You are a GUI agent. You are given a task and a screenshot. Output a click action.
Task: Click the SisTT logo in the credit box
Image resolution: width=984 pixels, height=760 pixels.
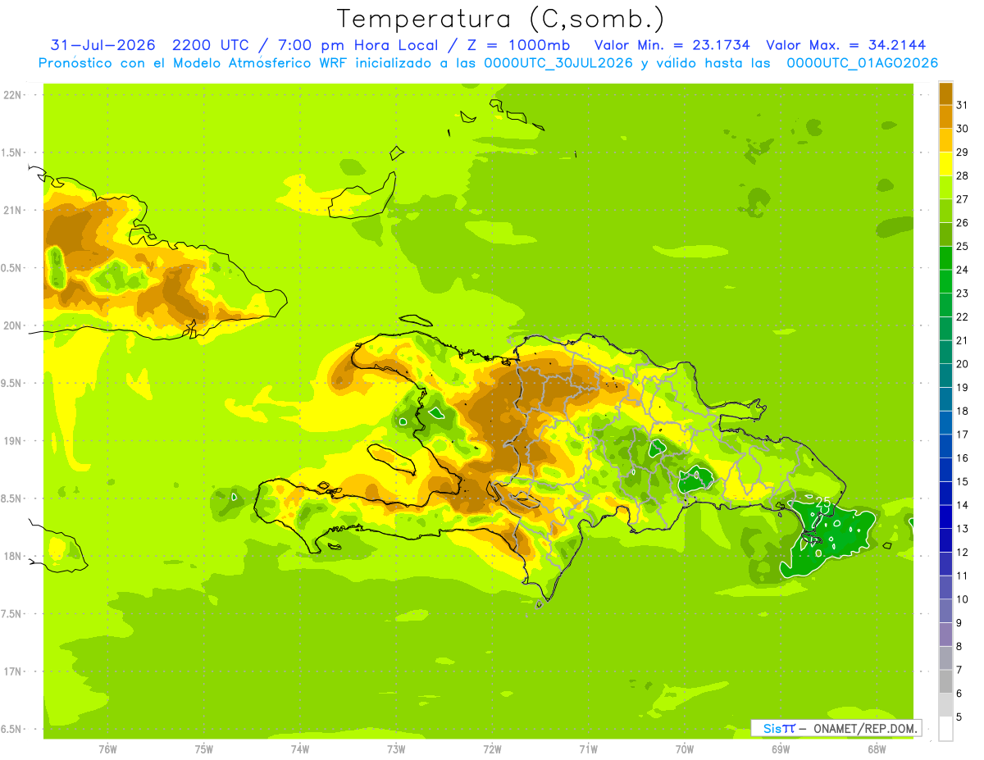(779, 728)
